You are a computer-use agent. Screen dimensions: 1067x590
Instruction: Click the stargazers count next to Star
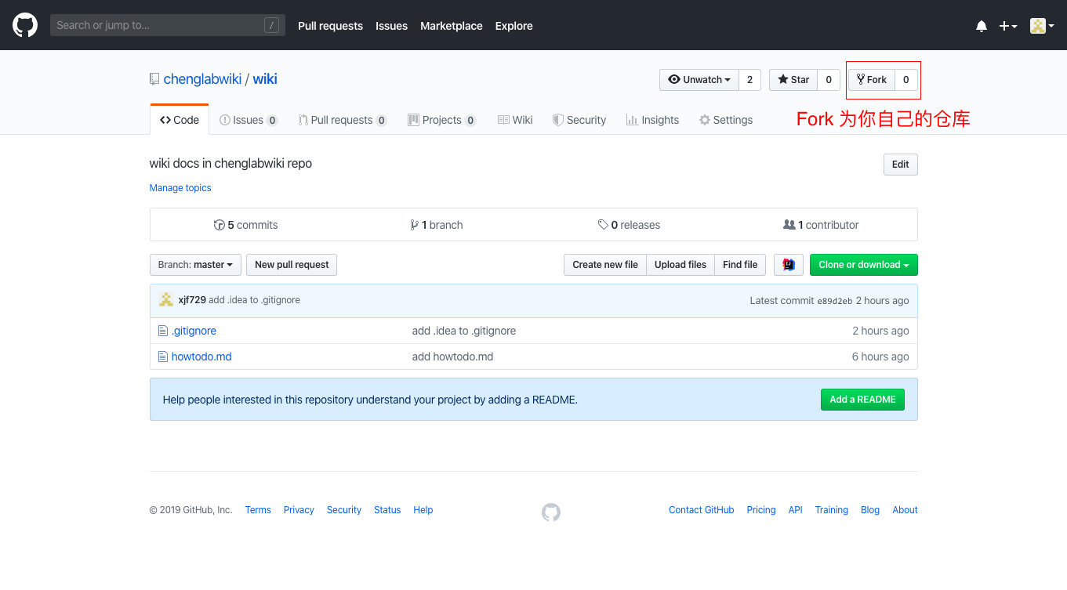coord(829,80)
